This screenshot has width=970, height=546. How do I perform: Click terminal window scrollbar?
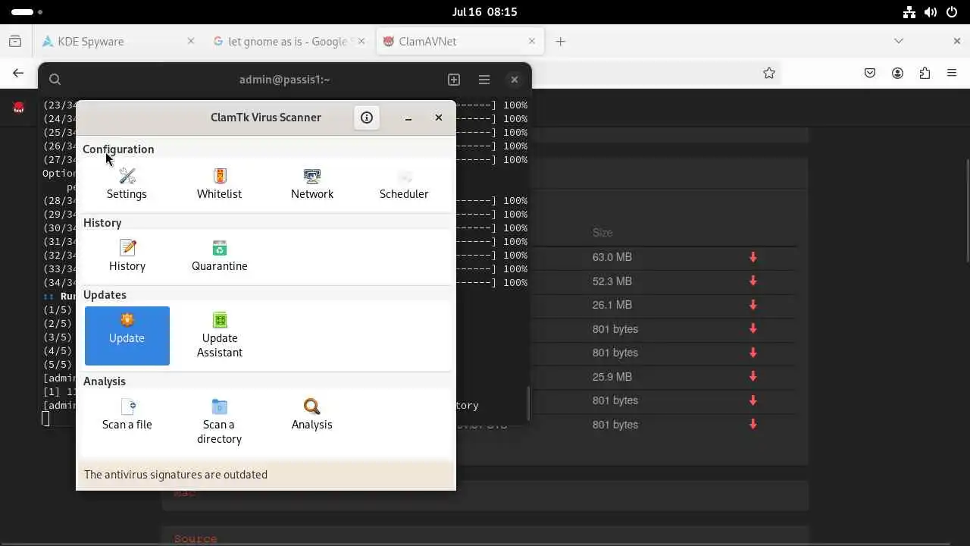click(x=528, y=402)
